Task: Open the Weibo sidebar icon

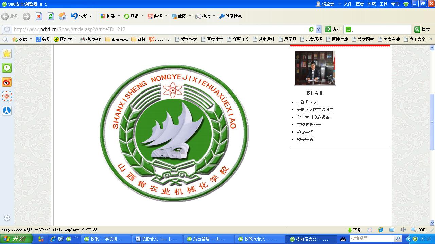Action: 7,82
